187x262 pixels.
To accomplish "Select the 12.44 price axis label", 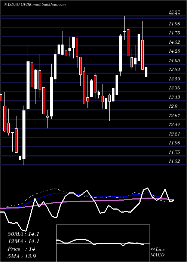I will click(174, 125).
